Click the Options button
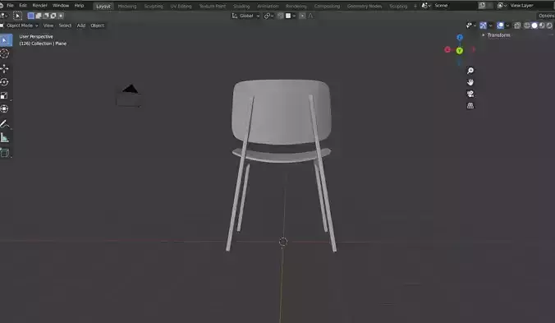The image size is (555, 323). click(x=546, y=16)
